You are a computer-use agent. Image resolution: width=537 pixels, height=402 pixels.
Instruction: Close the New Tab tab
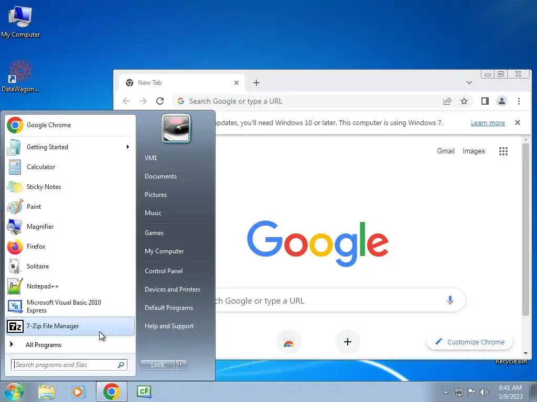coord(237,83)
